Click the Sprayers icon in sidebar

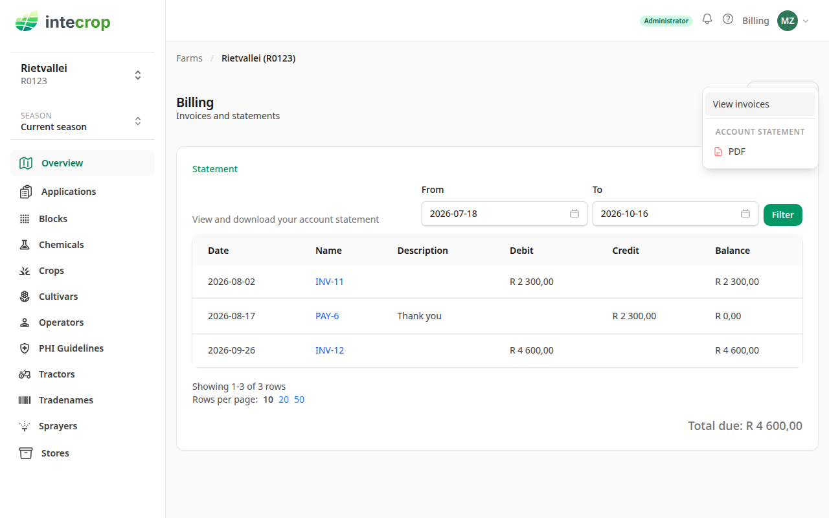point(25,426)
